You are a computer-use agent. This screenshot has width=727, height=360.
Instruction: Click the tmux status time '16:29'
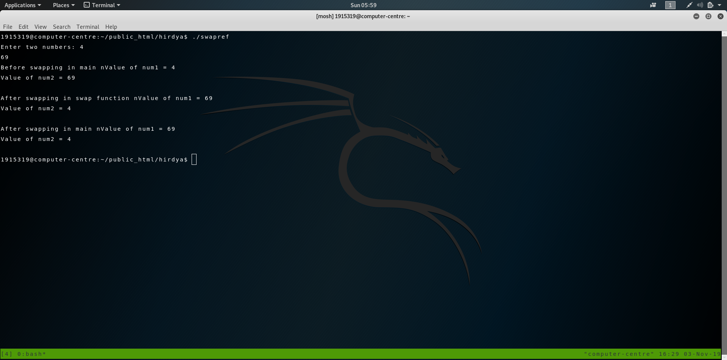tap(669, 354)
